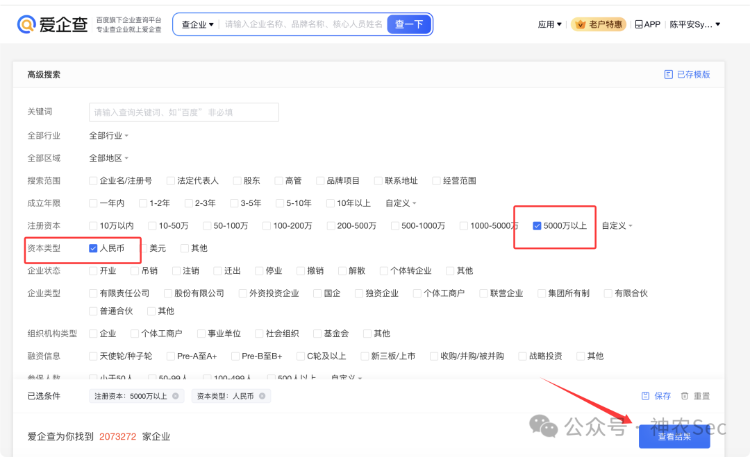This screenshot has height=457, width=750.
Task: Open the 全部行业 industry dropdown
Action: [108, 136]
